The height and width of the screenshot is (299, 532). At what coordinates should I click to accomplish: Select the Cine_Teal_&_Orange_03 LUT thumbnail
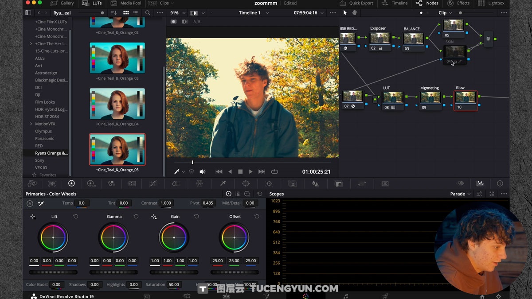point(117,58)
